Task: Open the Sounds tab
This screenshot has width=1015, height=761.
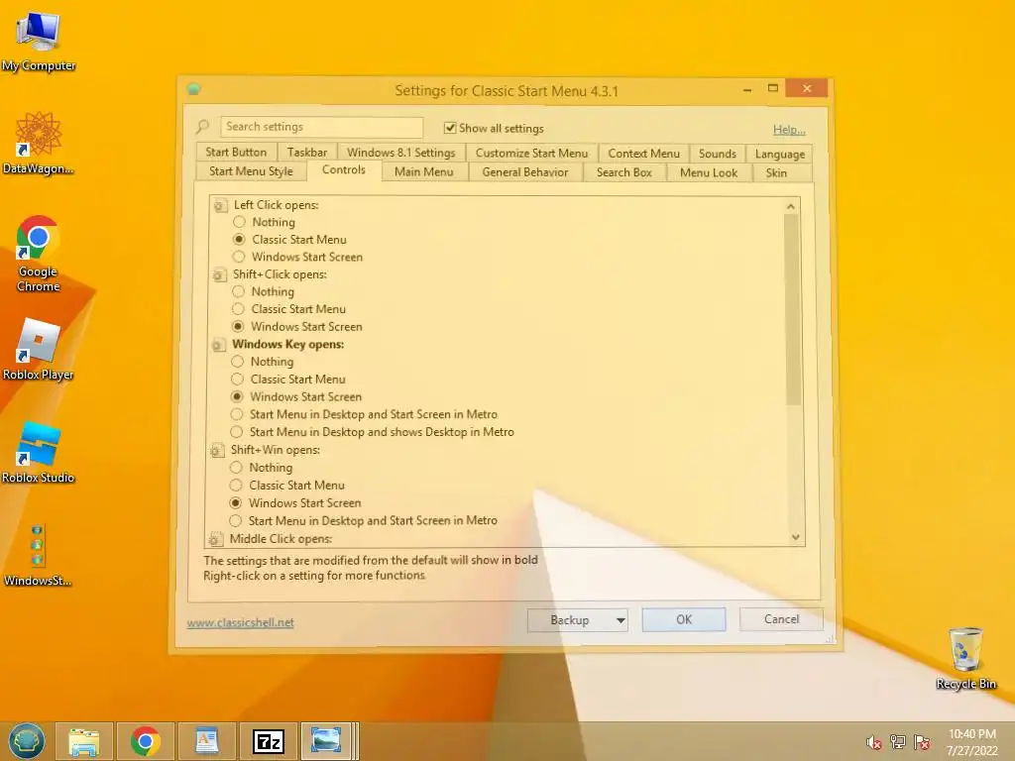Action: tap(718, 154)
